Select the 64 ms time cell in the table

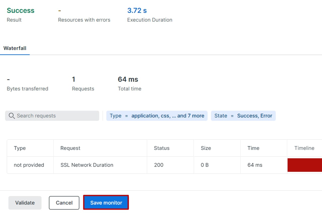pos(255,165)
